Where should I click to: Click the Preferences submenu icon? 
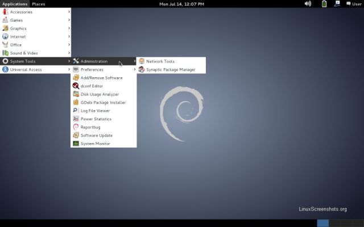[76, 69]
